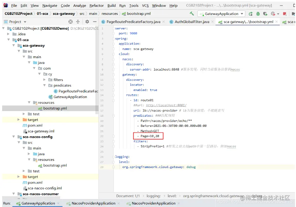The width and height of the screenshot is (296, 207).
Task: Open the File menu
Action: (14, 6)
